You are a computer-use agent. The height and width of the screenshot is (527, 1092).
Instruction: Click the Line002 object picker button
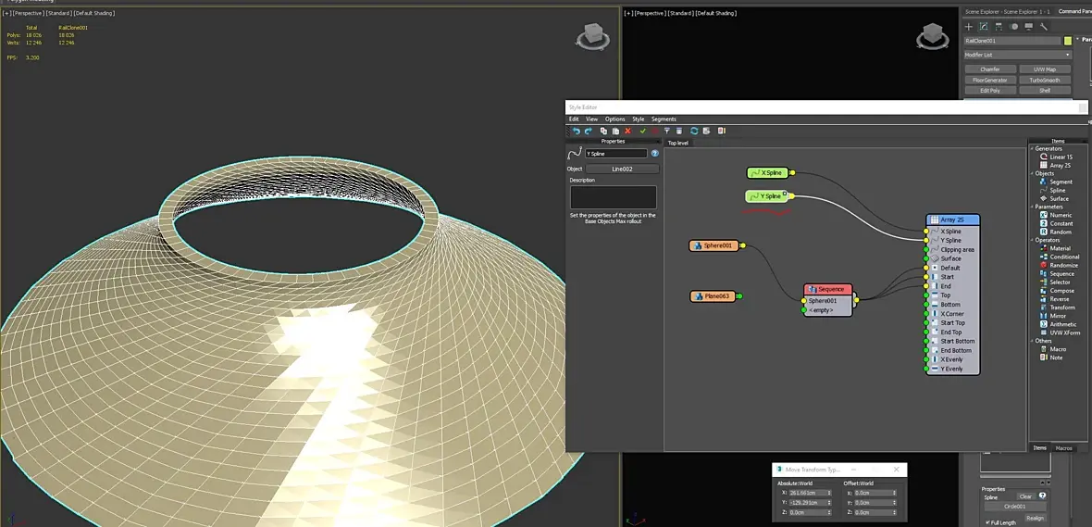point(622,169)
